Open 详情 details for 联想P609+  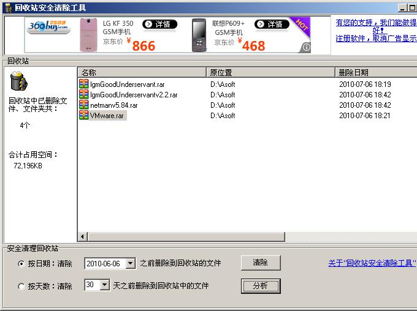[x=272, y=24]
